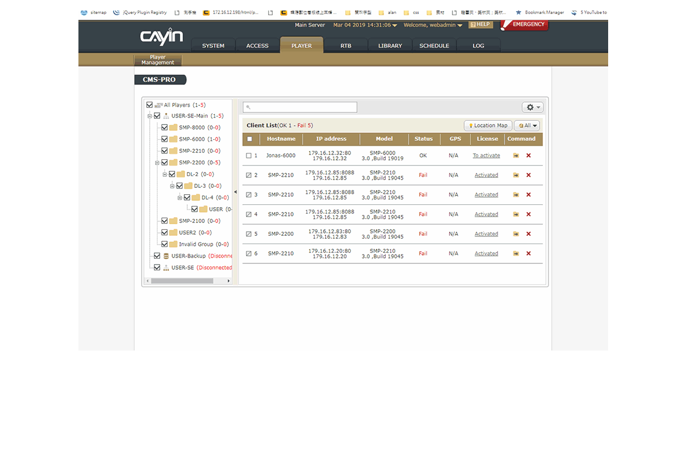
Task: Open the gear settings menu
Action: [533, 108]
